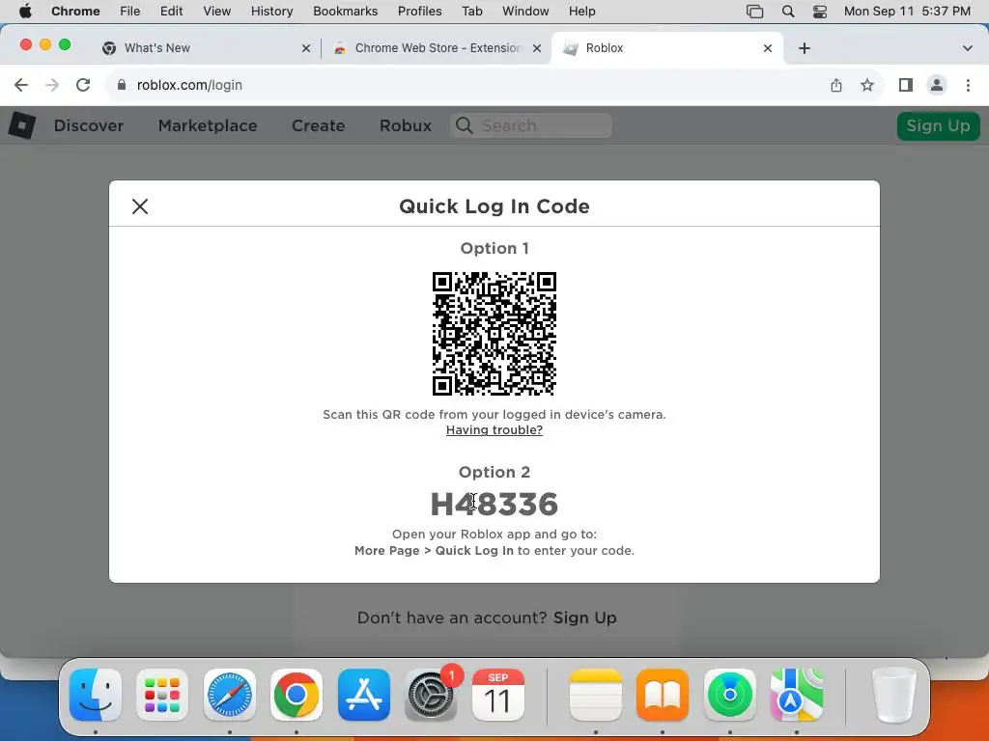Screen dimensions: 989x741
Task: Open Spotlight search in menu bar
Action: coord(788,12)
